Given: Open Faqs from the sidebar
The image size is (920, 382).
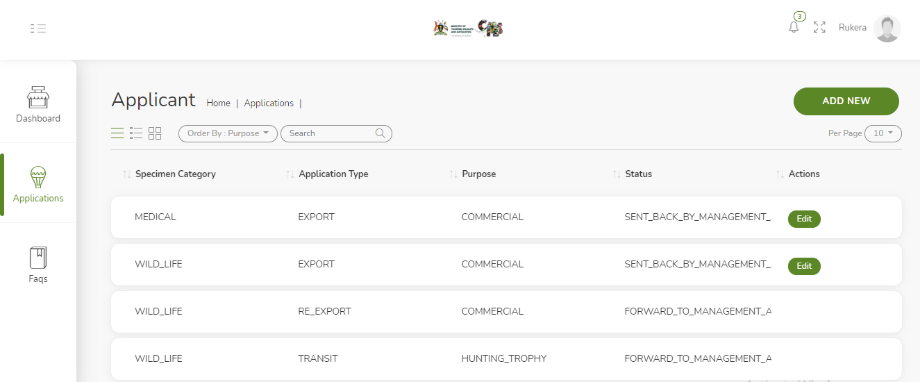Looking at the screenshot, I should (38, 265).
